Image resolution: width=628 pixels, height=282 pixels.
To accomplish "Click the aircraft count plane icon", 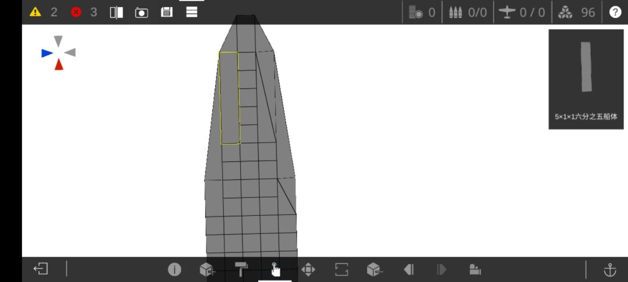I will click(507, 12).
